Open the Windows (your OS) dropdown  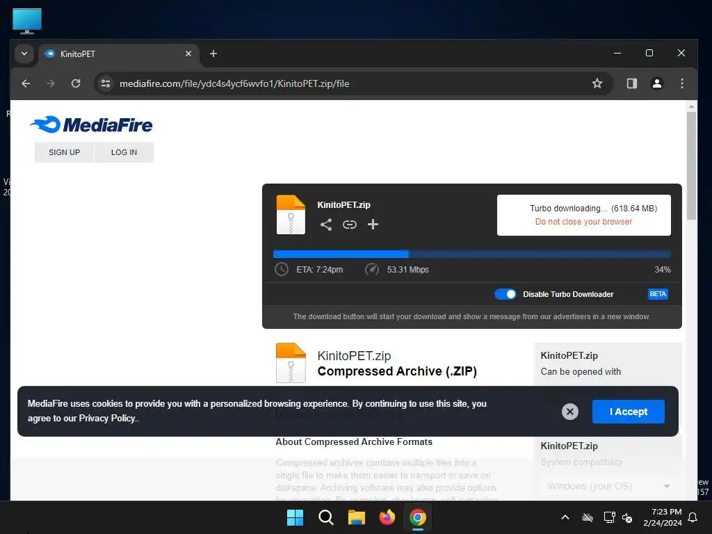tap(608, 486)
